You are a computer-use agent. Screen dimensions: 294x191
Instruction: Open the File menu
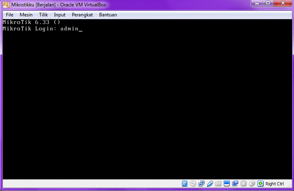(10, 15)
